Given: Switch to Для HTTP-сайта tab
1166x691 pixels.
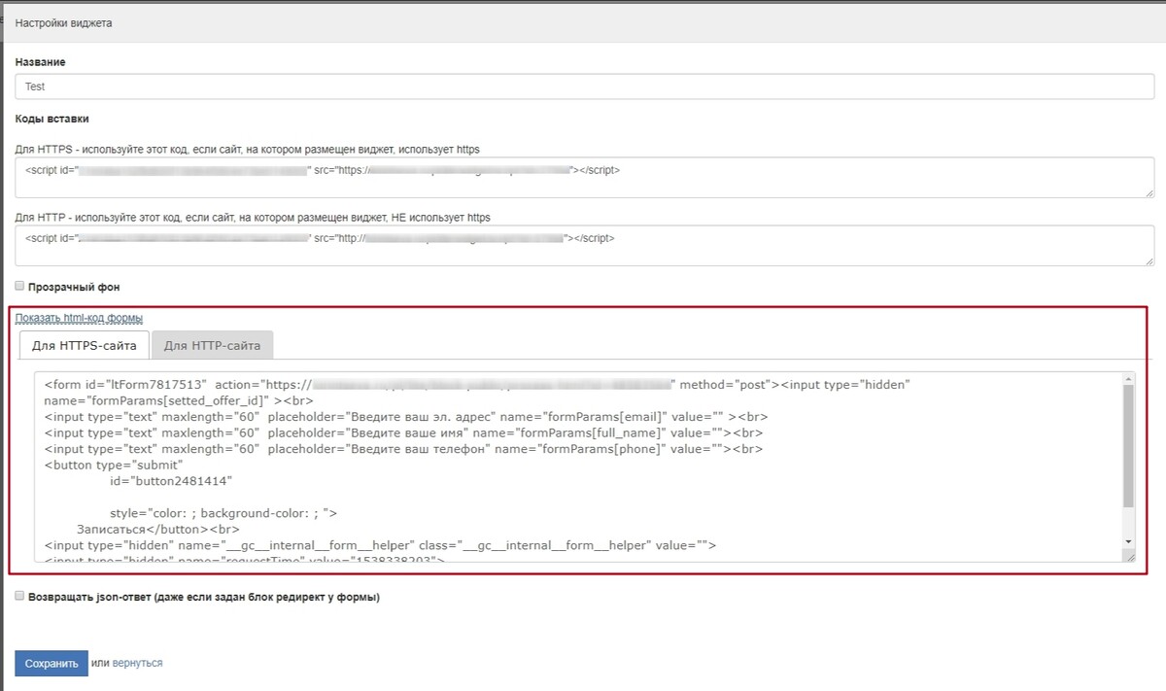Looking at the screenshot, I should coord(213,345).
